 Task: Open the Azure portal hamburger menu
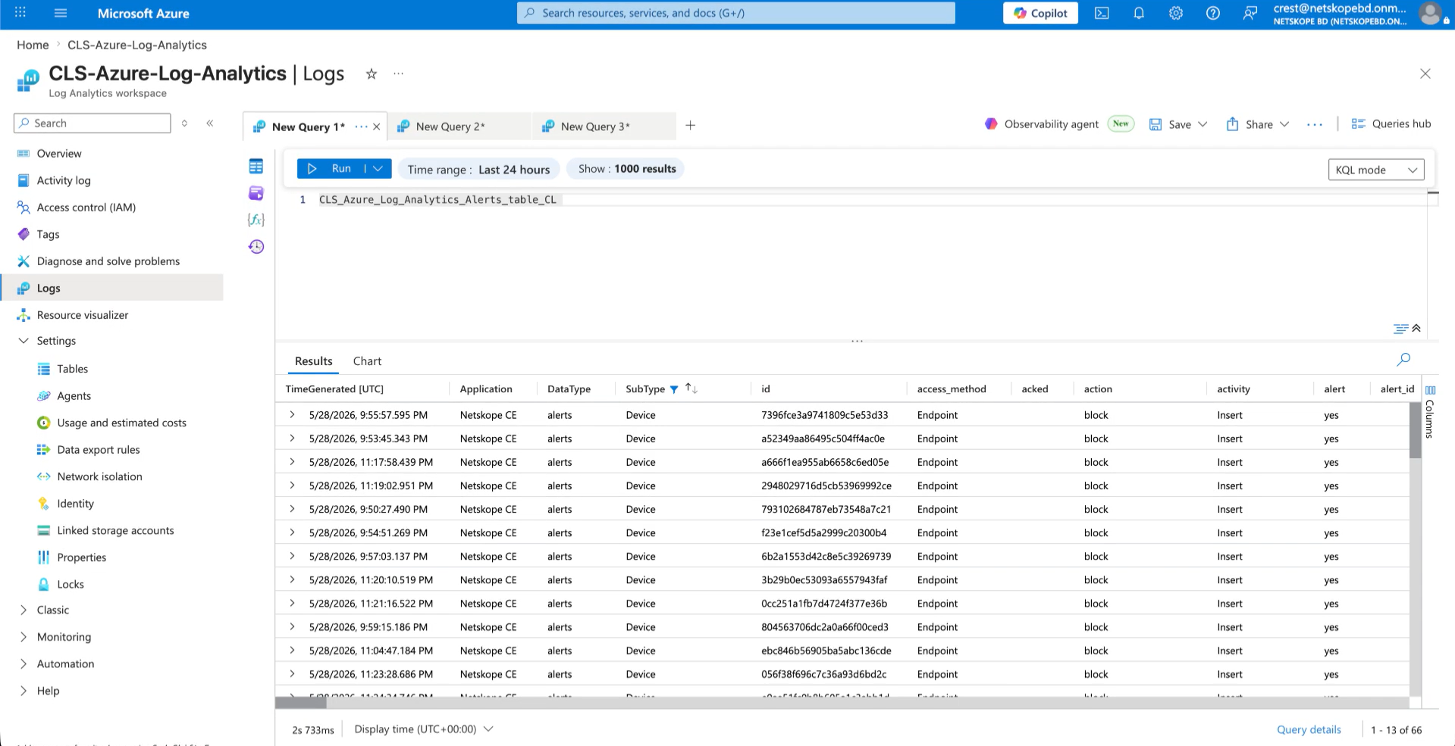pos(61,13)
